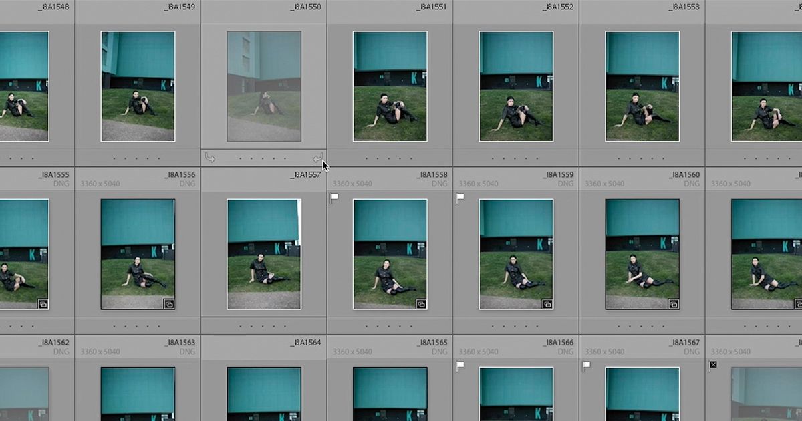This screenshot has height=421, width=802.
Task: Click the file name label _I8A1550
Action: pos(305,7)
